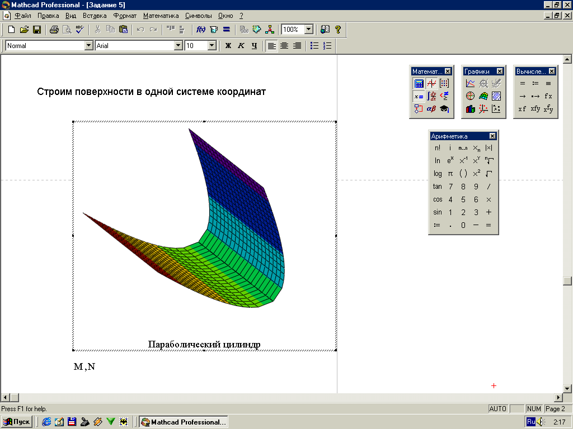Open print preview icon
The image size is (573, 429).
point(67,30)
